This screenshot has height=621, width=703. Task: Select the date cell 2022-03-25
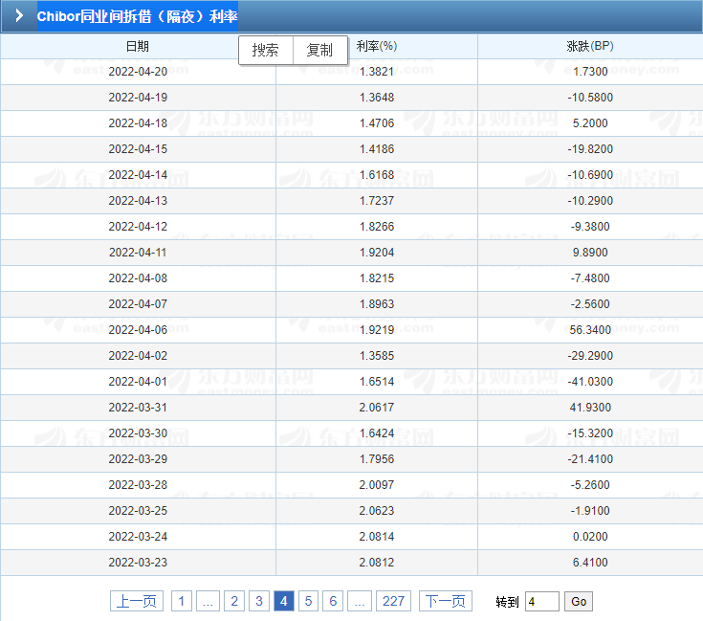tap(138, 511)
